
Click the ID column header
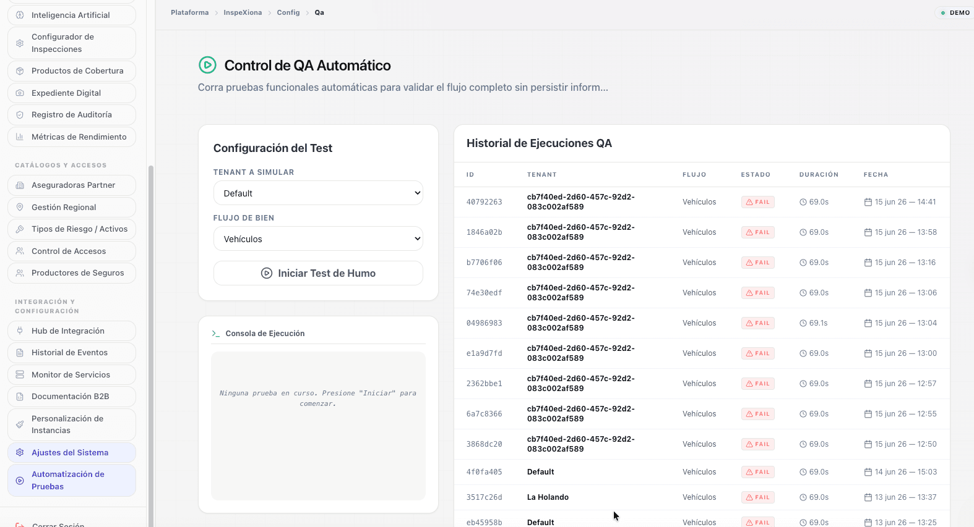coord(470,175)
